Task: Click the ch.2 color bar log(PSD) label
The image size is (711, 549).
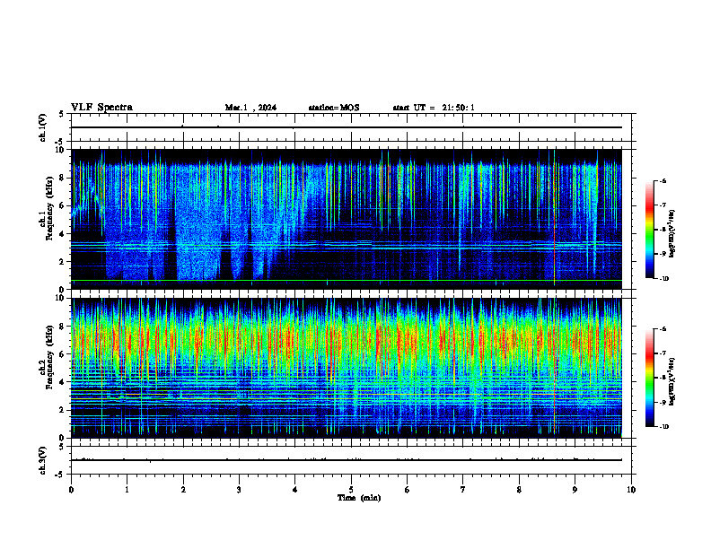Action: 672,380
